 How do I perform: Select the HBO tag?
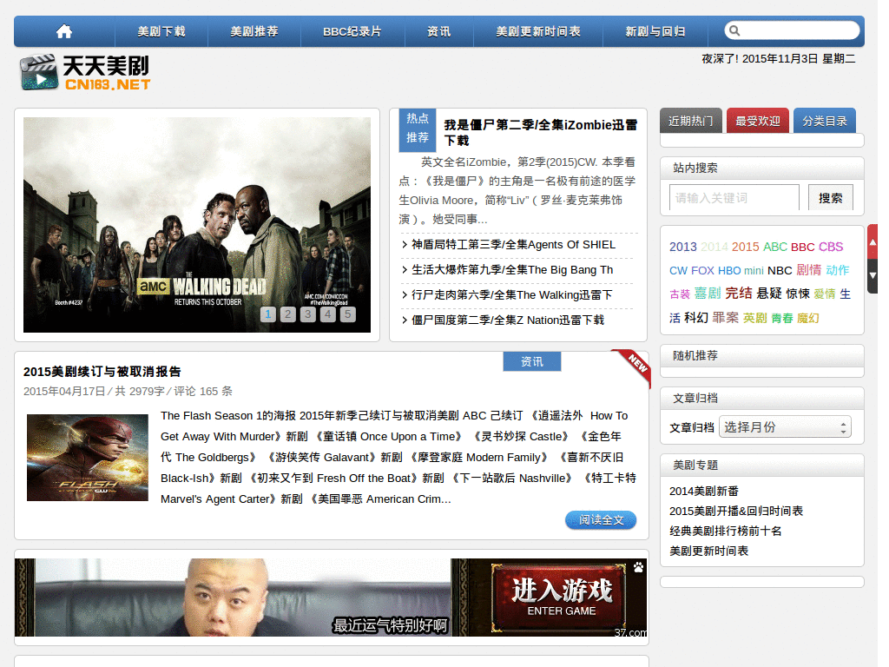(x=729, y=271)
